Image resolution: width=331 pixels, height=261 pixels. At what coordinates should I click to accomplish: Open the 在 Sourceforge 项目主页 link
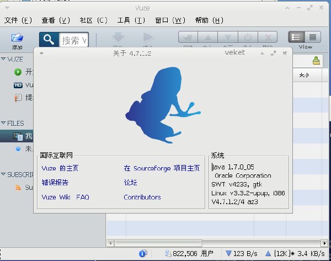click(162, 168)
